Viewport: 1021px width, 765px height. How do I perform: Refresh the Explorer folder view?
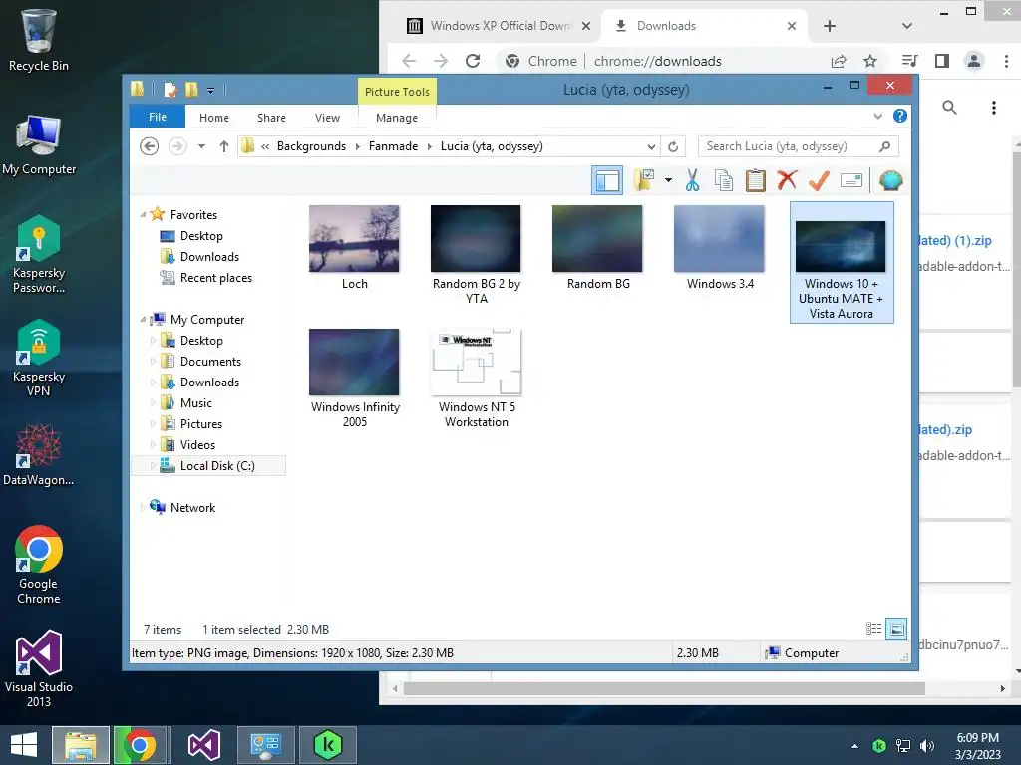click(x=673, y=146)
